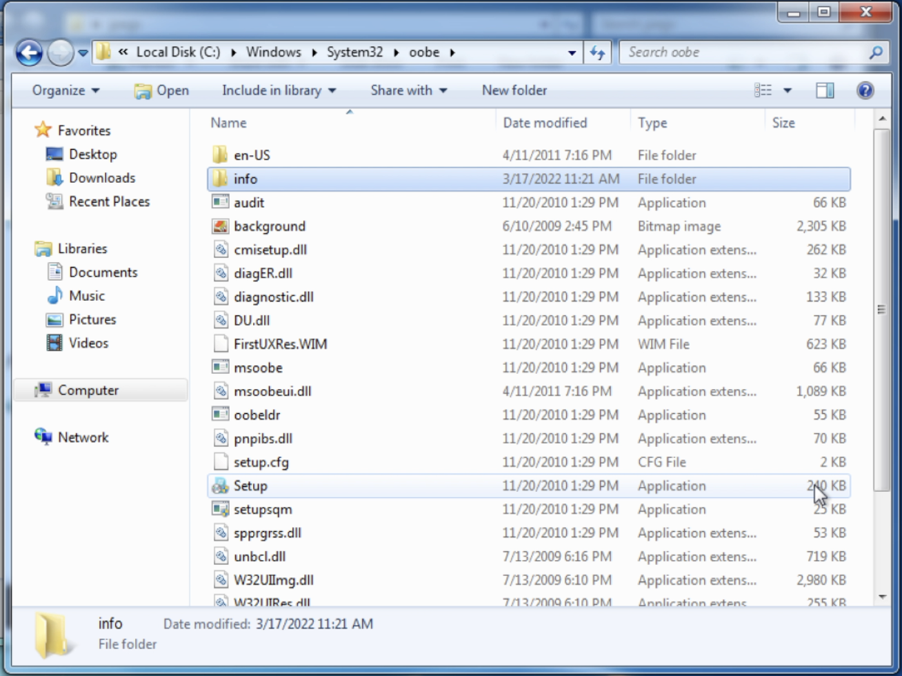This screenshot has height=676, width=902.
Task: Toggle the preview pane icon
Action: tap(825, 90)
